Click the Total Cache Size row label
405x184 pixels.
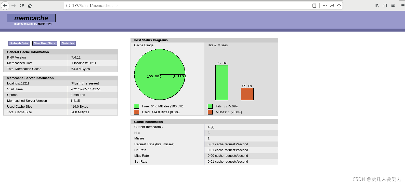tap(19, 112)
